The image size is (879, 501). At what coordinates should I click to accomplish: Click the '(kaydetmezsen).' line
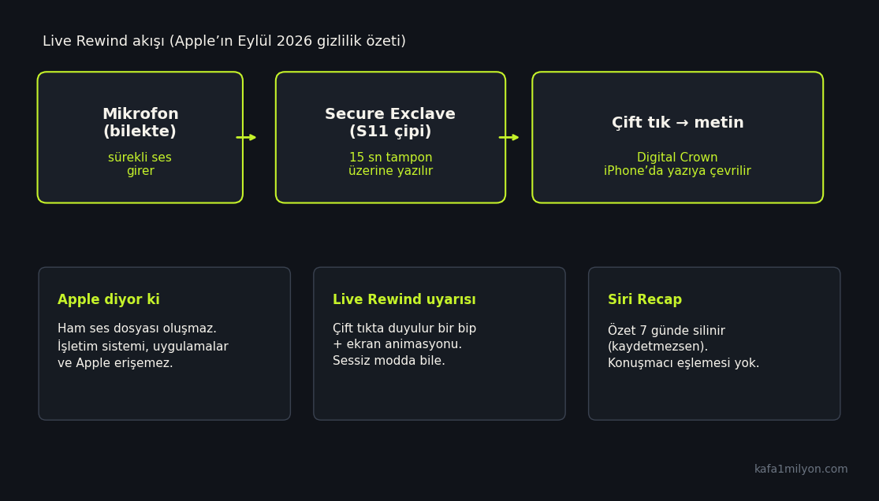point(657,347)
